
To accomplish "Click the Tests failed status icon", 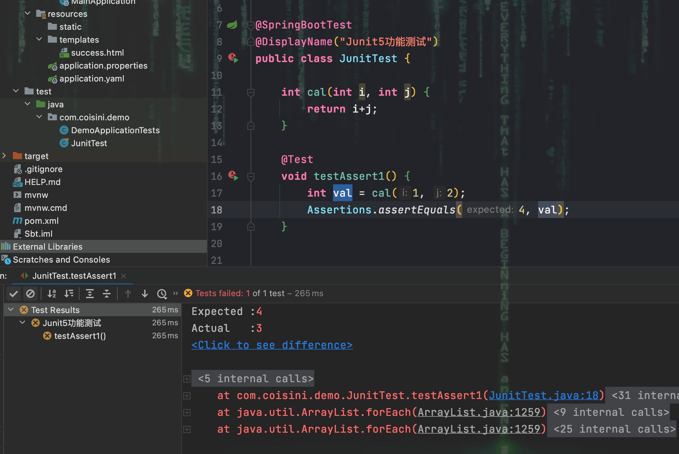I will (x=188, y=293).
